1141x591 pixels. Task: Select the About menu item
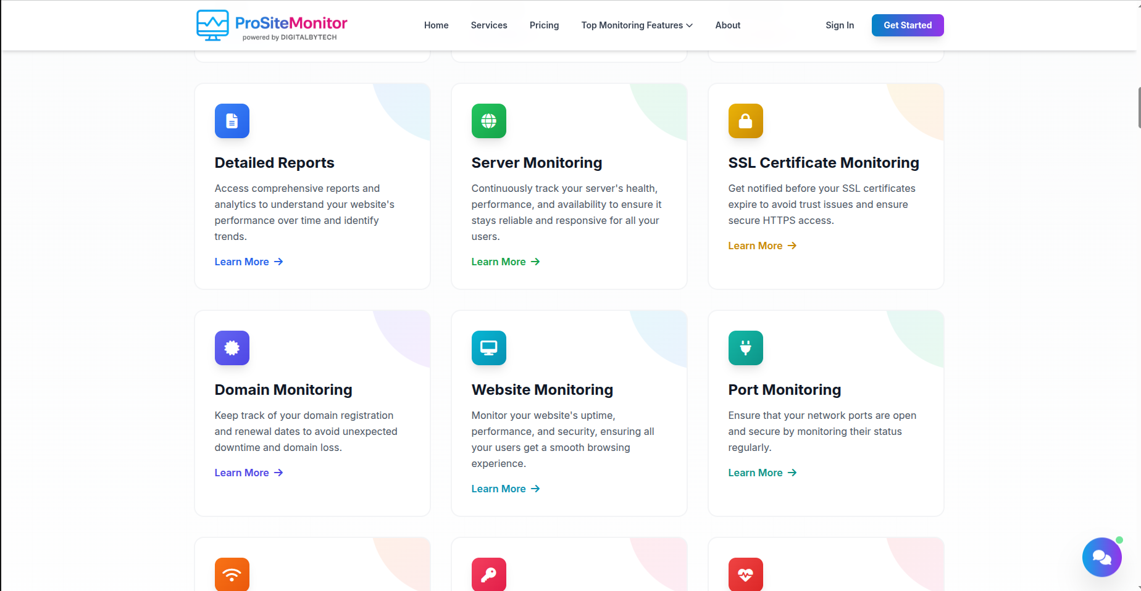click(727, 25)
